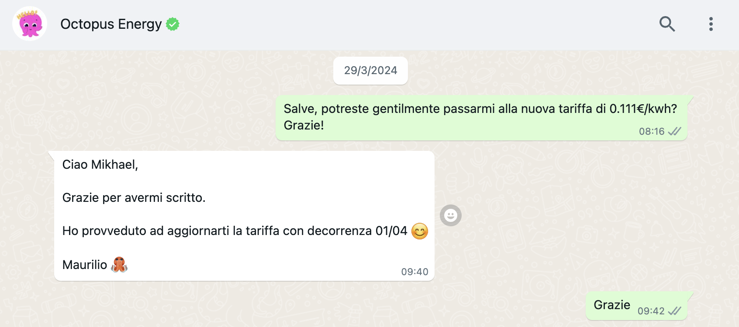Open the Octopus Energy profile picture
This screenshot has height=327, width=739.
[x=30, y=24]
